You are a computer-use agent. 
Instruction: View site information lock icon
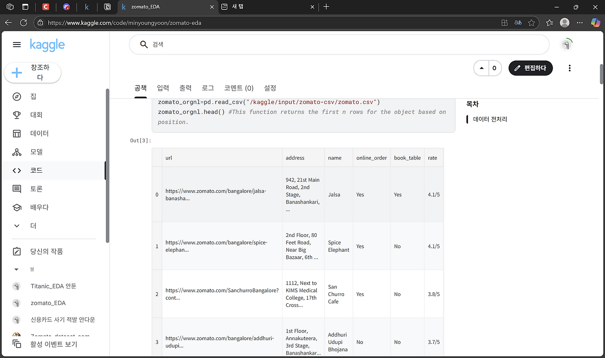coord(40,22)
